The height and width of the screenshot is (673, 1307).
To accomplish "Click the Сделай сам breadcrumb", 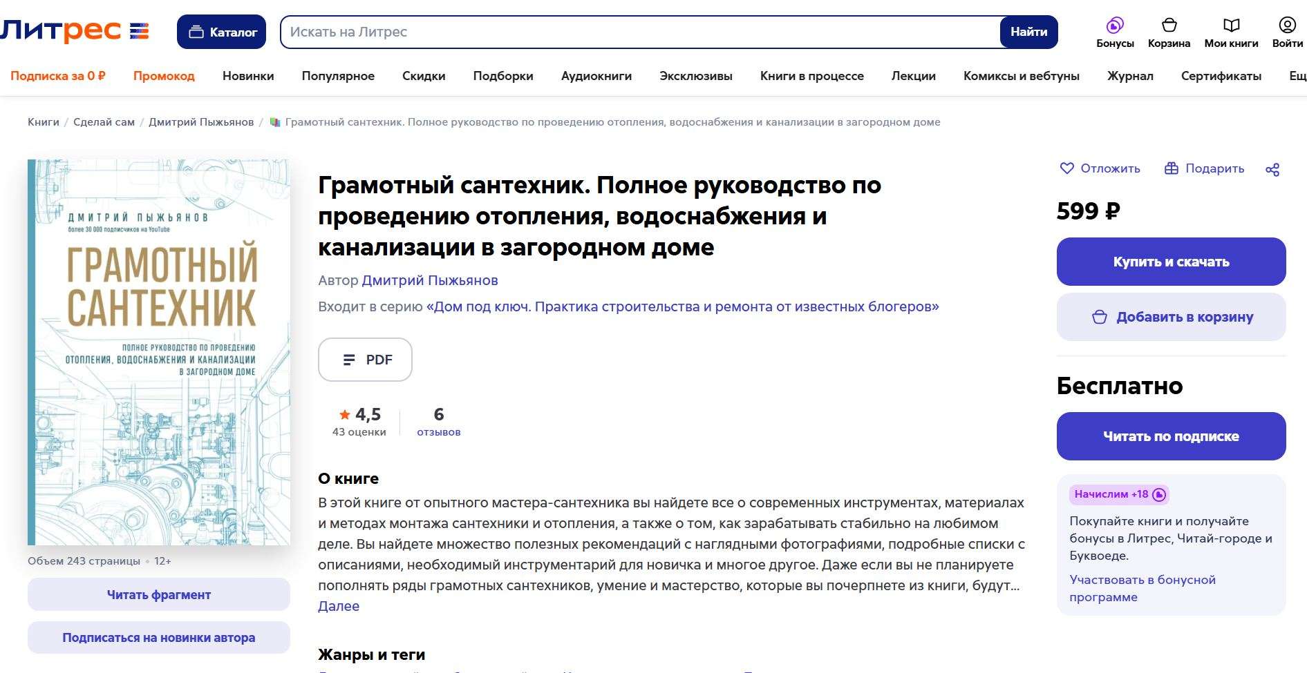I will point(104,122).
